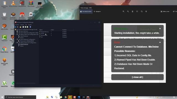Select the Shared Memory protocol row
The width and height of the screenshot is (177, 99).
point(53,32)
